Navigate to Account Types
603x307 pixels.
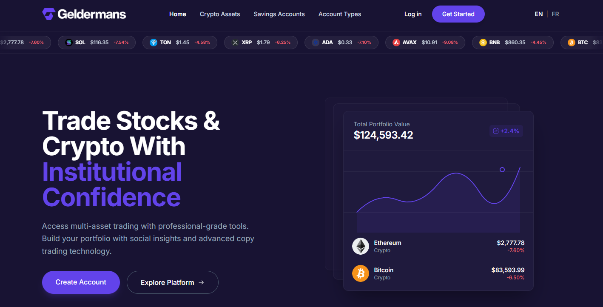340,14
